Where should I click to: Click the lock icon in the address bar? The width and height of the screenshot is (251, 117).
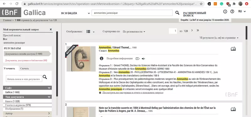tap(24, 4)
